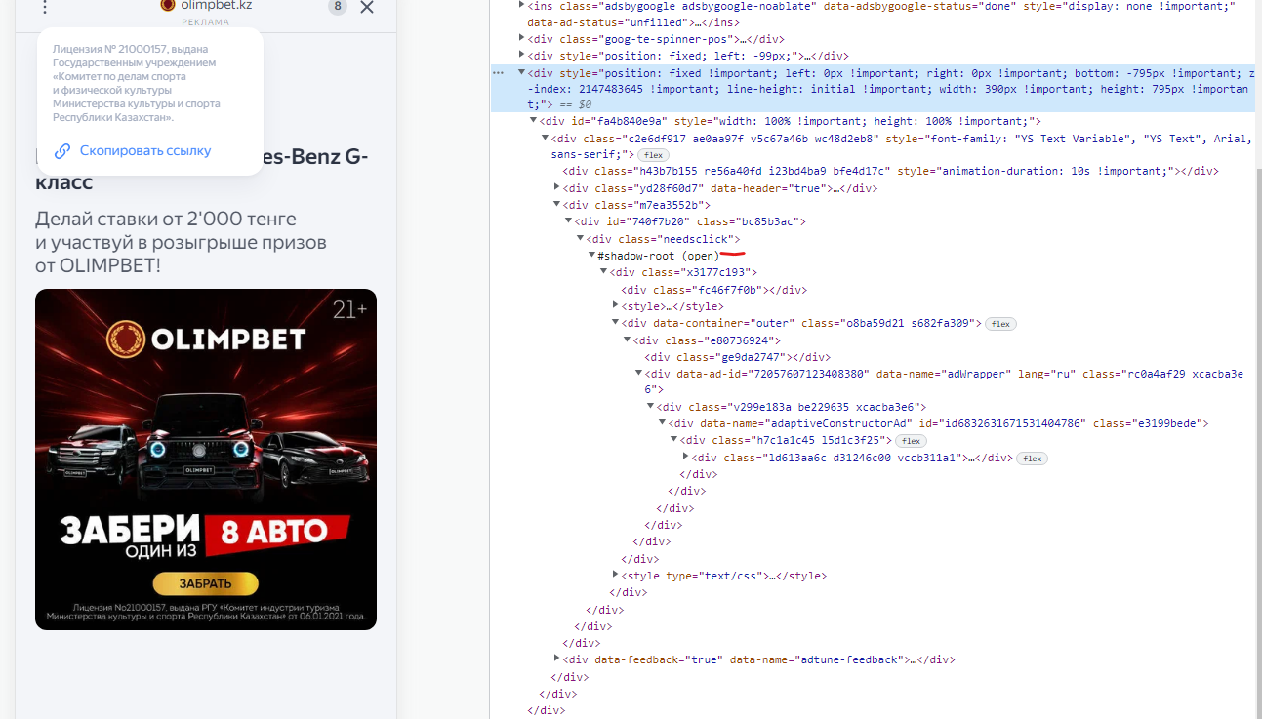
Task: Collapse the h7c1a1c45 div node
Action: point(673,441)
